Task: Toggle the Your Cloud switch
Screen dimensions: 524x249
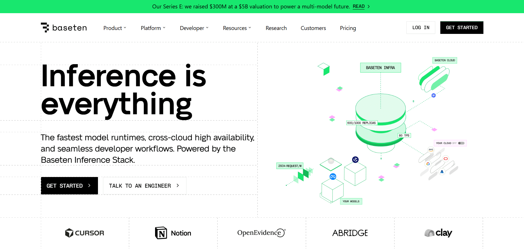Action: tap(461, 143)
